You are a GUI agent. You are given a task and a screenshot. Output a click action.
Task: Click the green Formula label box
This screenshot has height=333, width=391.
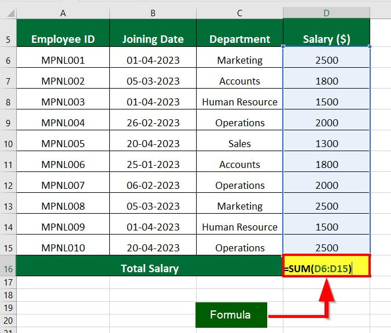[x=231, y=315]
